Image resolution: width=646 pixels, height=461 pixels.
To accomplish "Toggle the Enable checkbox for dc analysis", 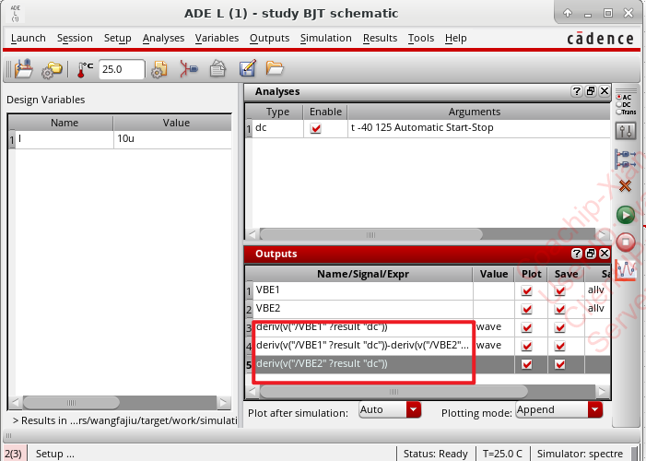I will point(316,129).
